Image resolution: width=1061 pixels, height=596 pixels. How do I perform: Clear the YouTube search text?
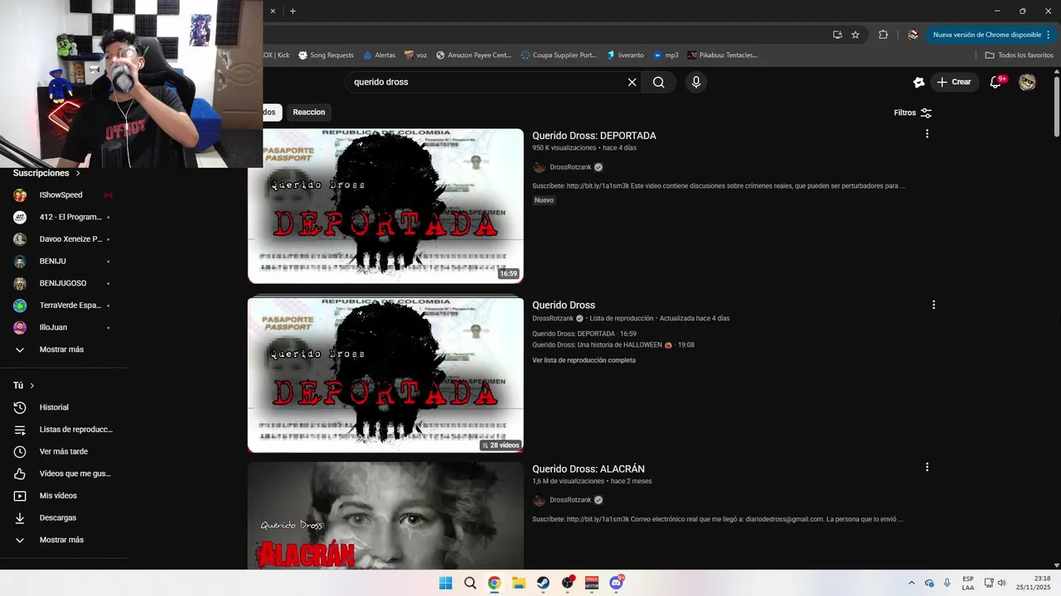[x=632, y=82]
